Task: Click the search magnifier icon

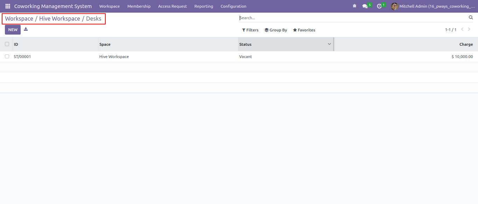Action: click(x=471, y=17)
